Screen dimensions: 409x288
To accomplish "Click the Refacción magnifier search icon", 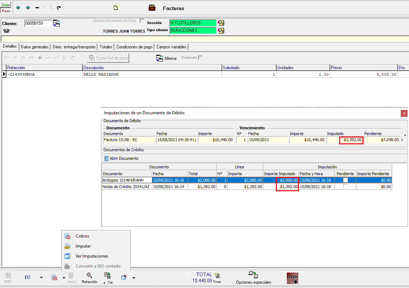I will coord(89,275).
